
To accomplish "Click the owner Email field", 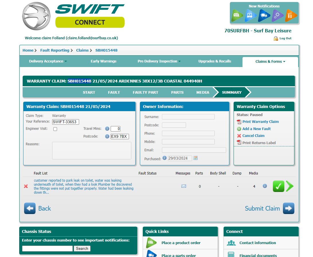I will pyautogui.click(x=194, y=150).
